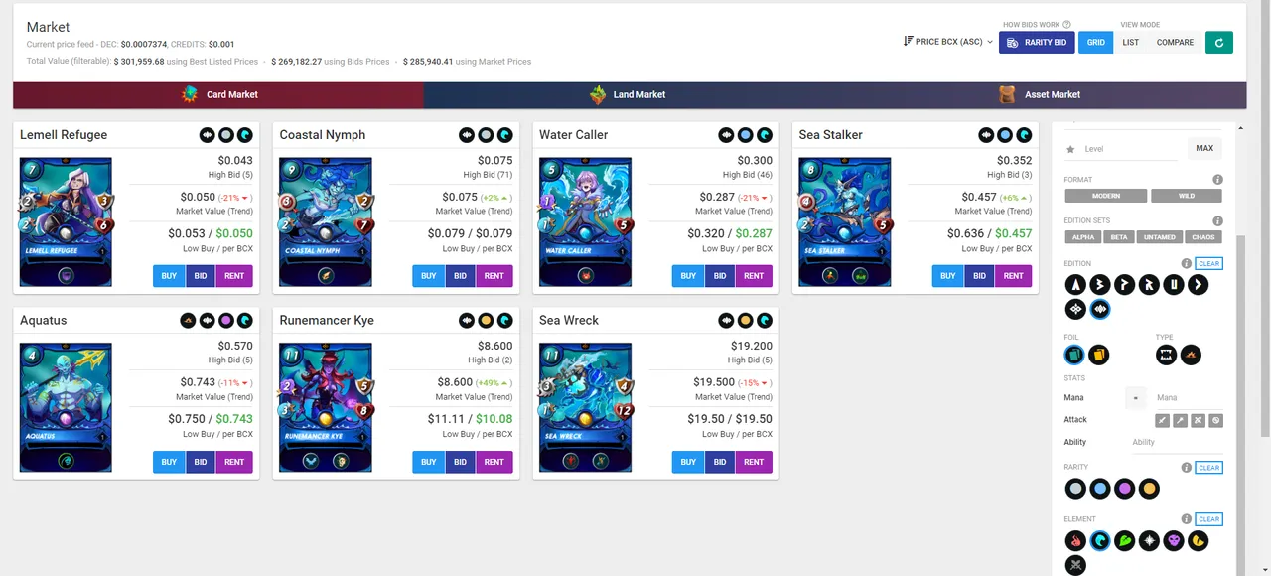The width and height of the screenshot is (1271, 576).
Task: Open Element info icon
Action: (x=1186, y=519)
